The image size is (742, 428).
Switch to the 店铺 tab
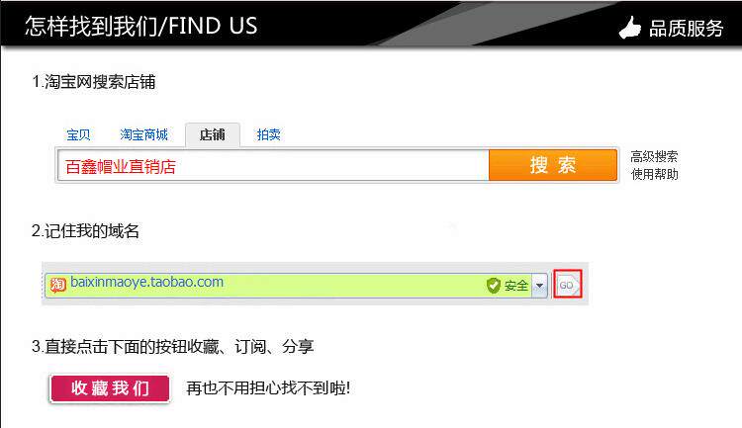(213, 135)
